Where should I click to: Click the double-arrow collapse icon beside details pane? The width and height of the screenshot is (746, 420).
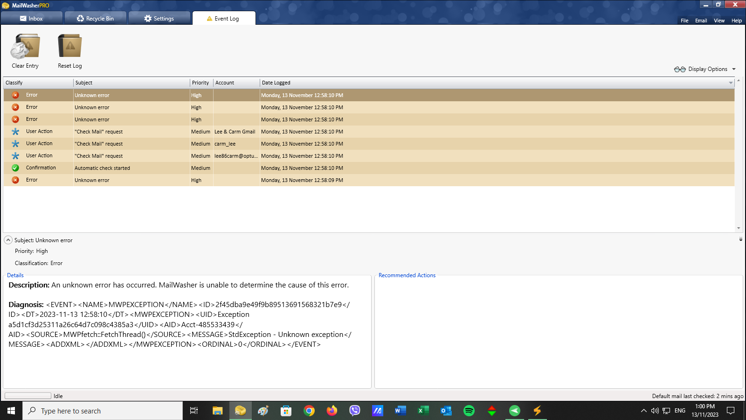[x=741, y=239]
